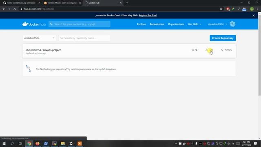Image resolution: width=261 pixels, height=147 pixels.
Task: Close the Docker Hub tab
Action: click(x=121, y=3)
